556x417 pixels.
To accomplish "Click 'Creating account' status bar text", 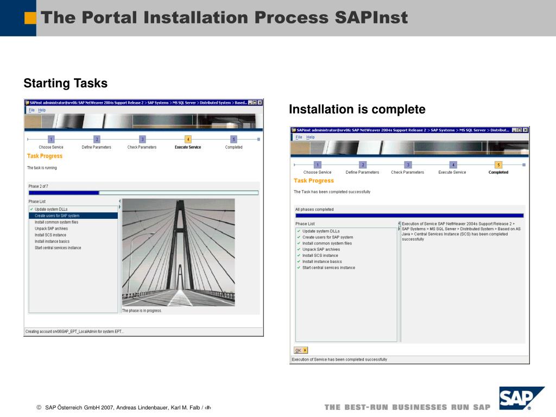I will [75, 332].
